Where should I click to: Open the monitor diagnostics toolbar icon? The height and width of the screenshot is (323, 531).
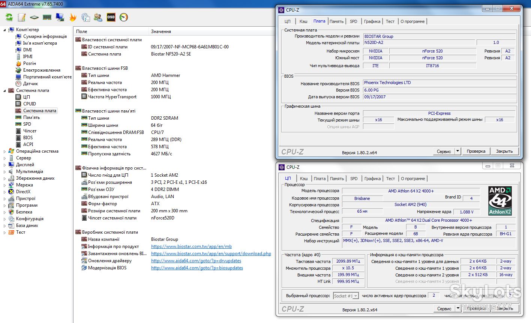pyautogui.click(x=60, y=17)
